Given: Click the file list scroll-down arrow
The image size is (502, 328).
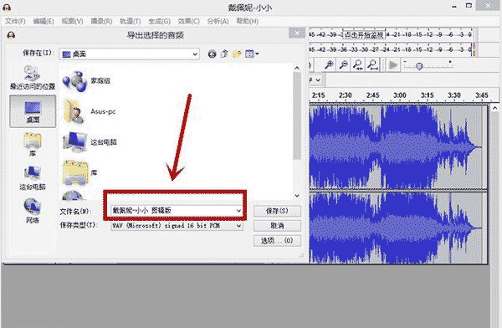Looking at the screenshot, I should [297, 196].
